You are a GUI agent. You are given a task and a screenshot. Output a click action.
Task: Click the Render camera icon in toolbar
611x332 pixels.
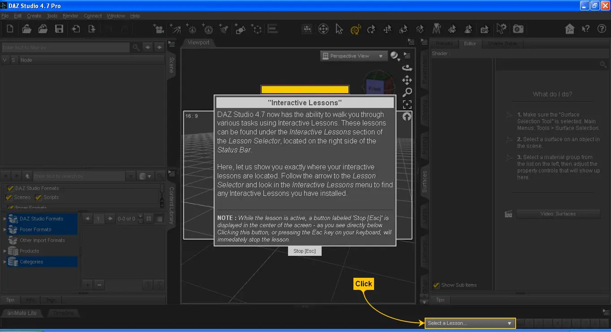518,29
